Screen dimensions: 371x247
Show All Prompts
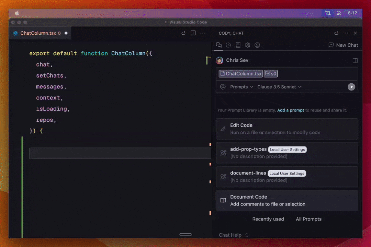308,219
